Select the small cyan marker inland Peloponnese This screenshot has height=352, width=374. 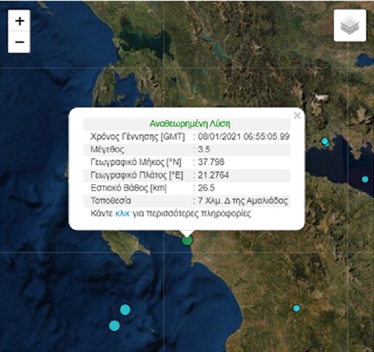coord(296,308)
